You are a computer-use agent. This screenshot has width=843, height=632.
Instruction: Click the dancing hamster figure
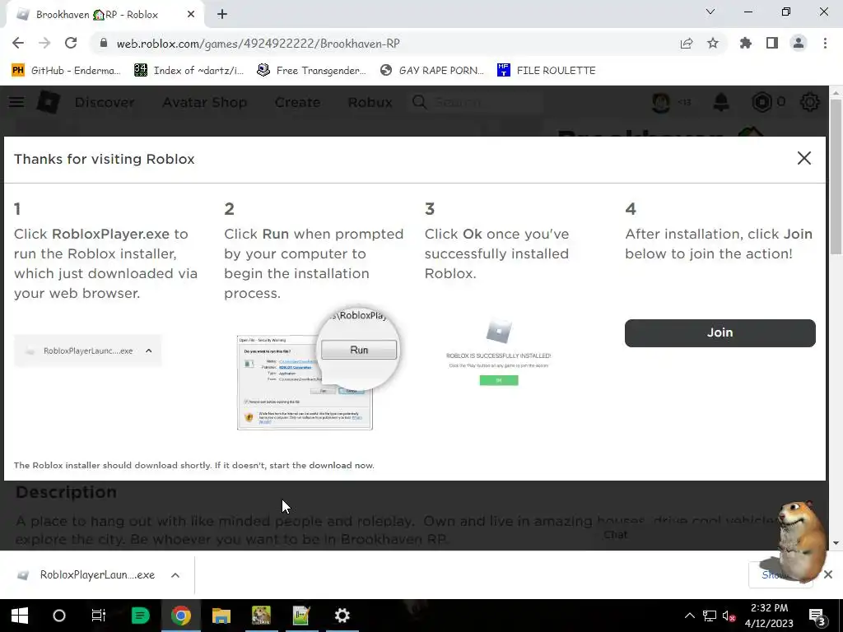(801, 541)
